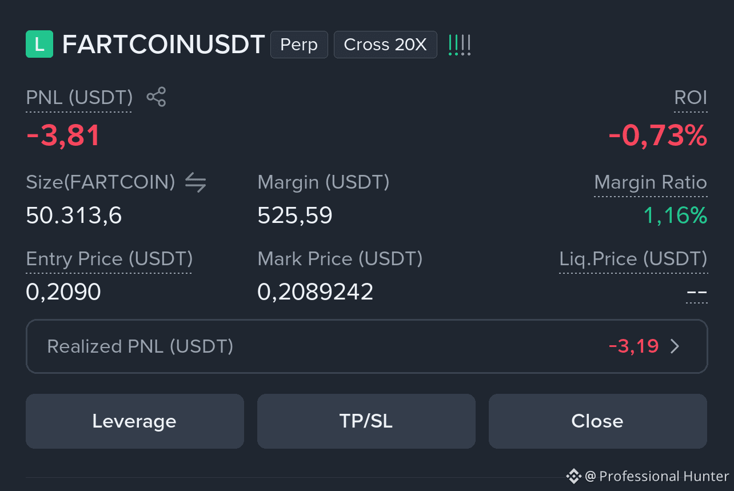Click the Realized PNL (USDT) row

367,346
